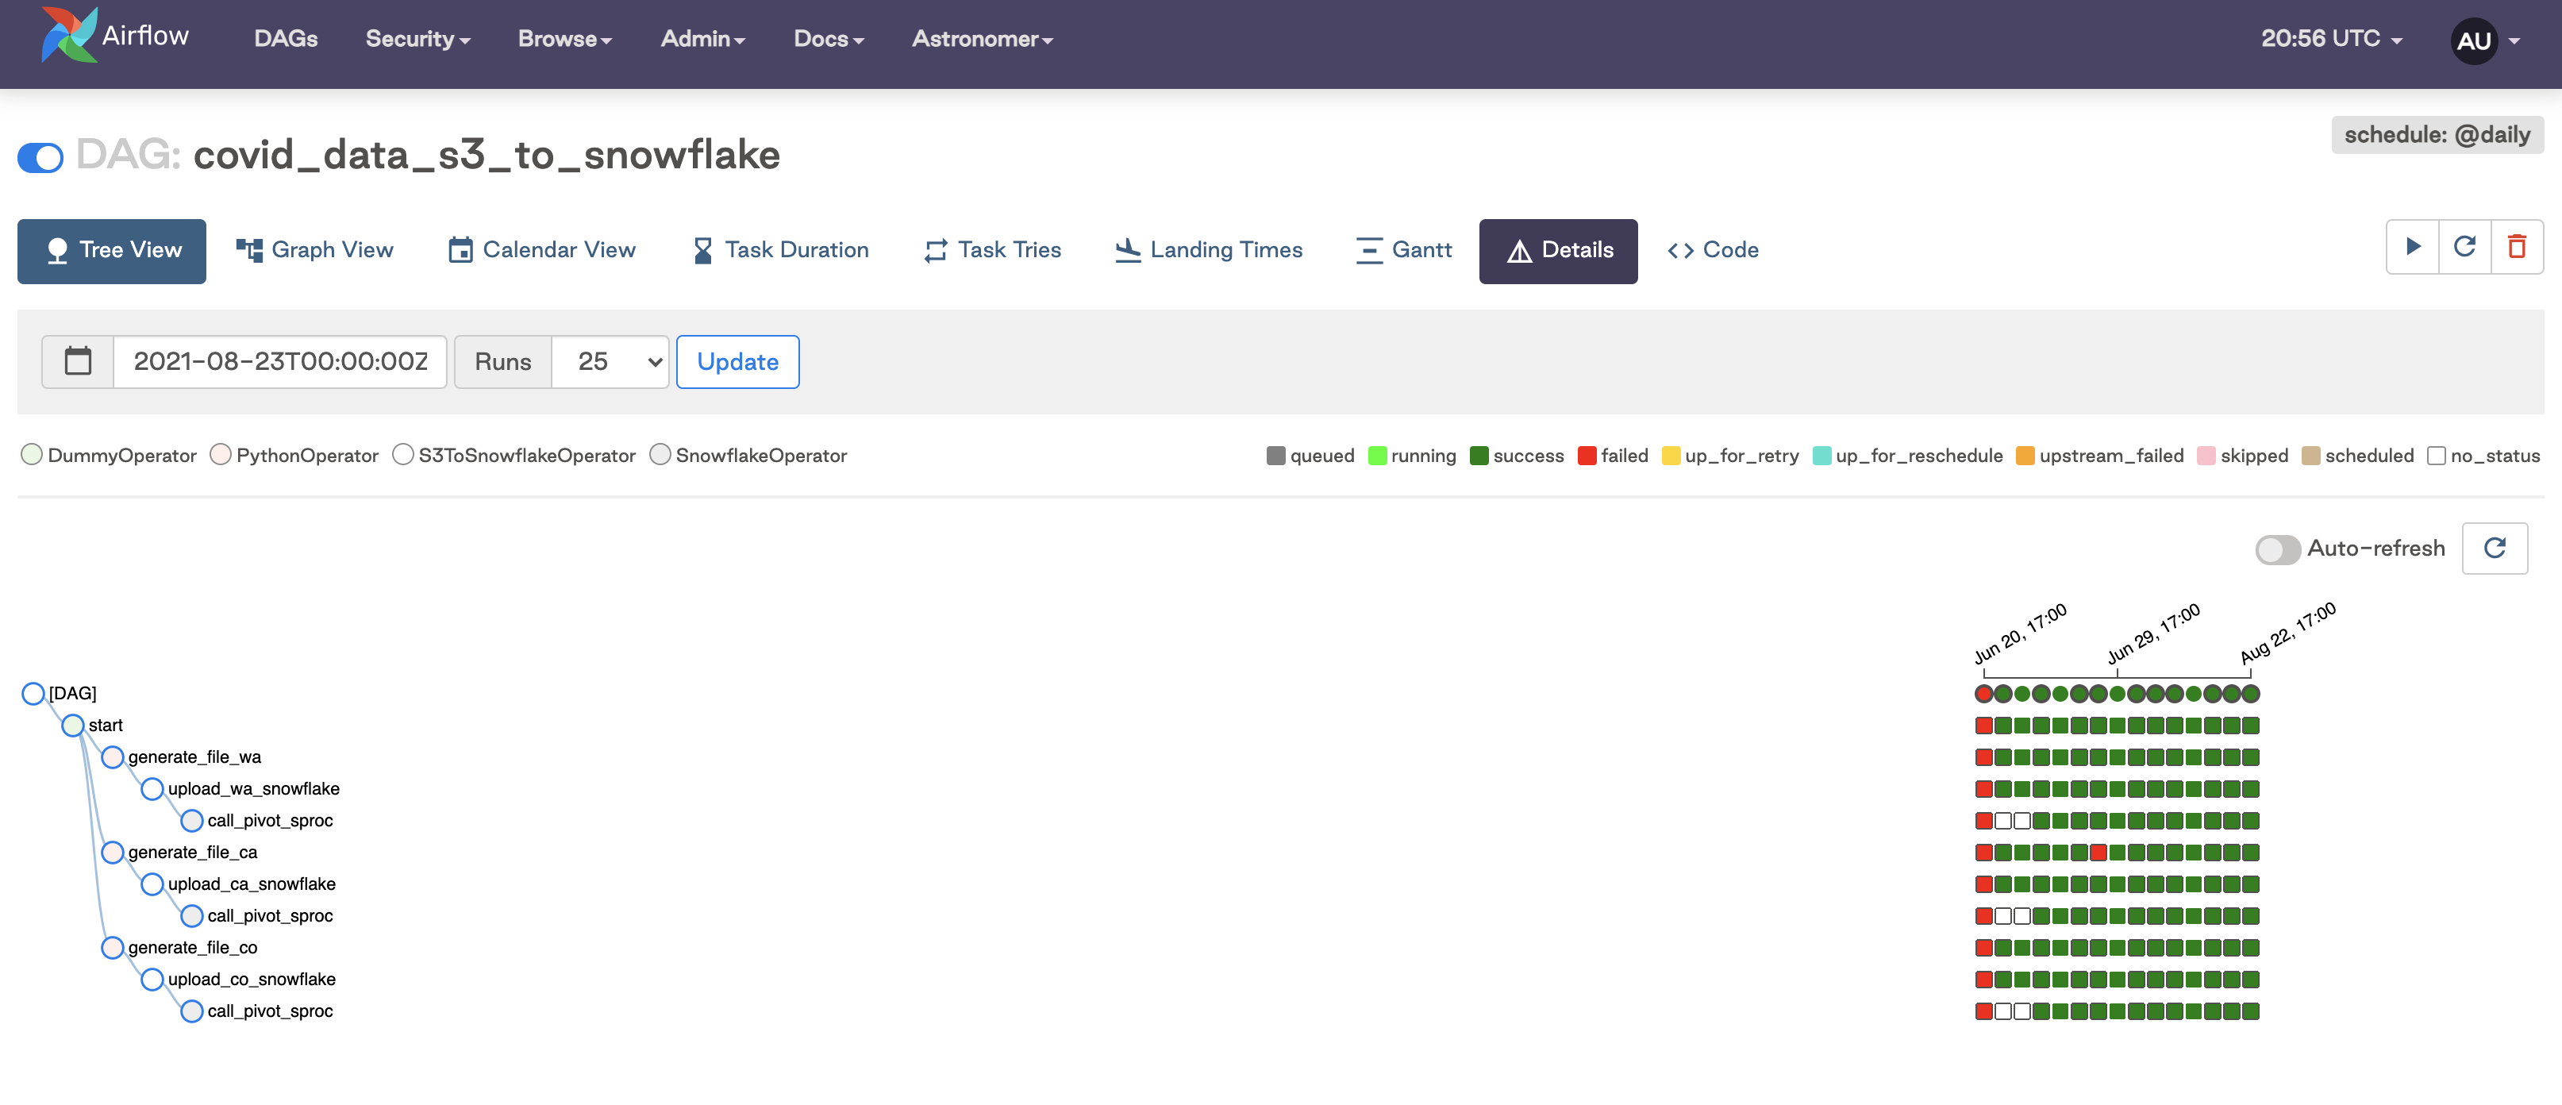Collapse the upload_ca_snowflake node
Viewport: 2562px width, 1105px height.
click(152, 884)
